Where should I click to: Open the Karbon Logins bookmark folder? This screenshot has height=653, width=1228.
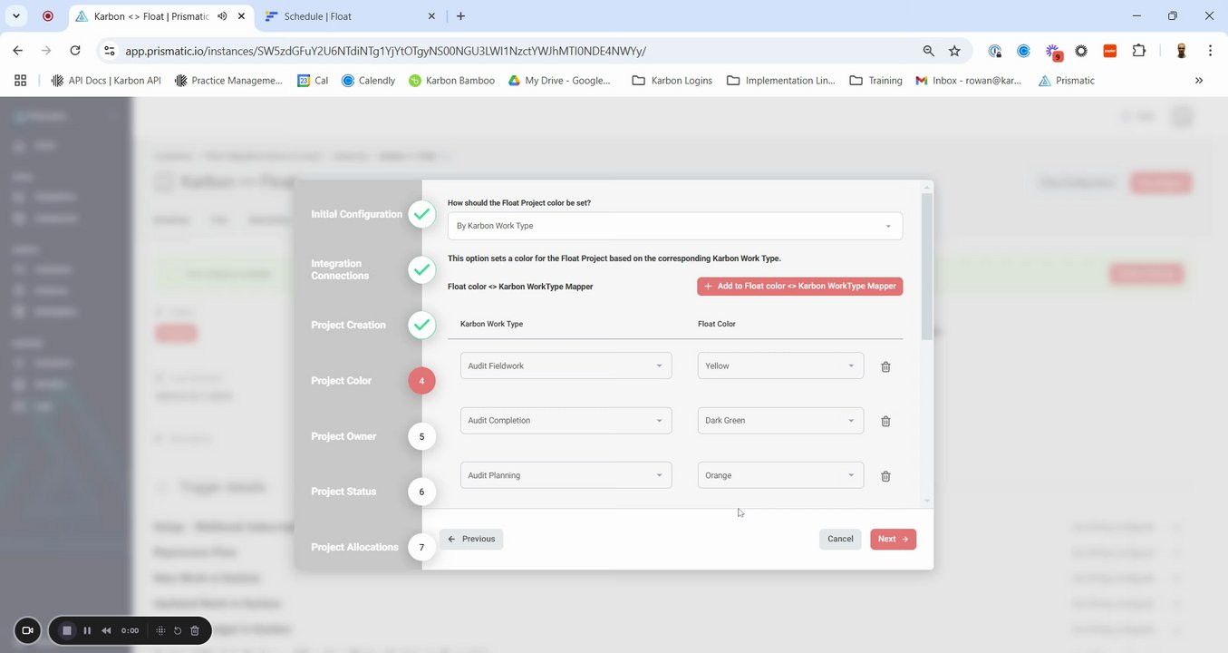tap(672, 81)
